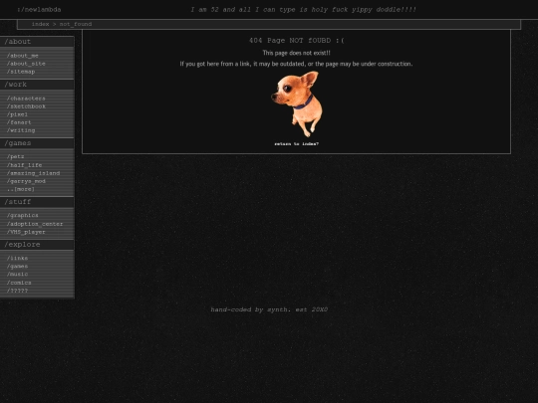Open the /about_site page
Image resolution: width=538 pixels, height=403 pixels.
[x=26, y=64]
